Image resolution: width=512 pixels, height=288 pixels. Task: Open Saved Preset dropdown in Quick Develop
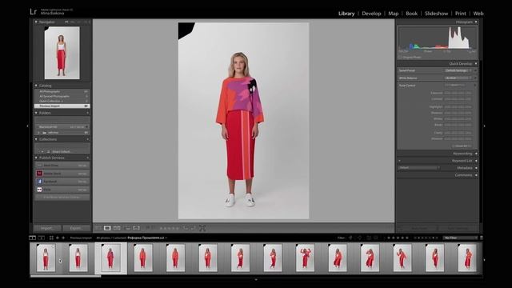pyautogui.click(x=458, y=70)
